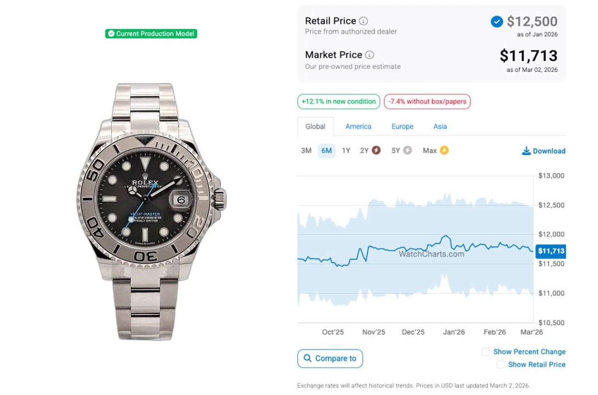Click the +12.1% in new condition badge

[338, 102]
